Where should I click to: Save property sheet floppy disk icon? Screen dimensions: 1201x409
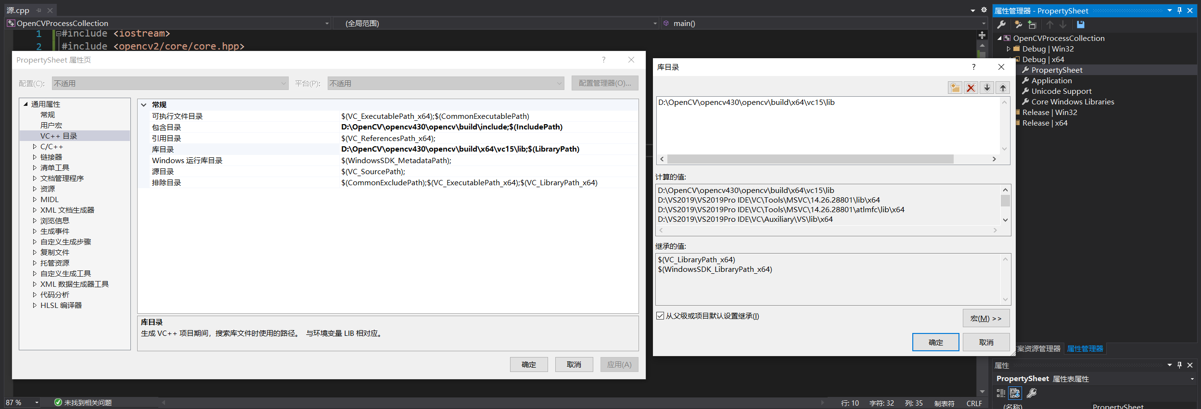pyautogui.click(x=1081, y=25)
